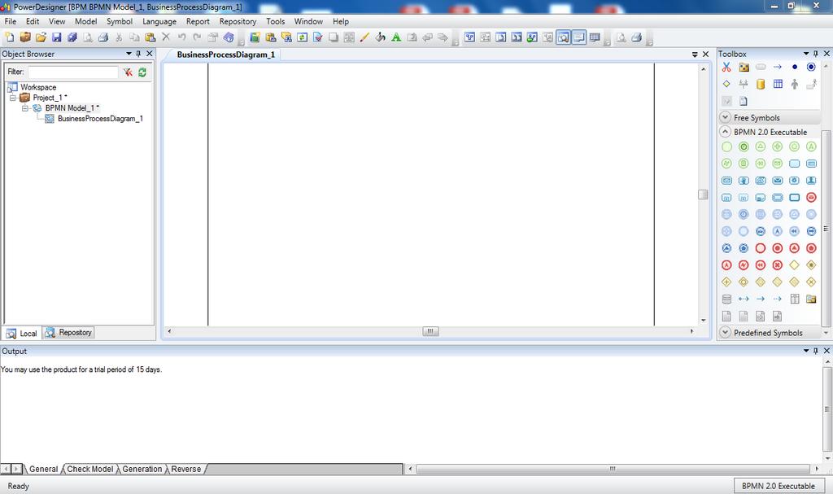Open the Tools menu

[275, 21]
